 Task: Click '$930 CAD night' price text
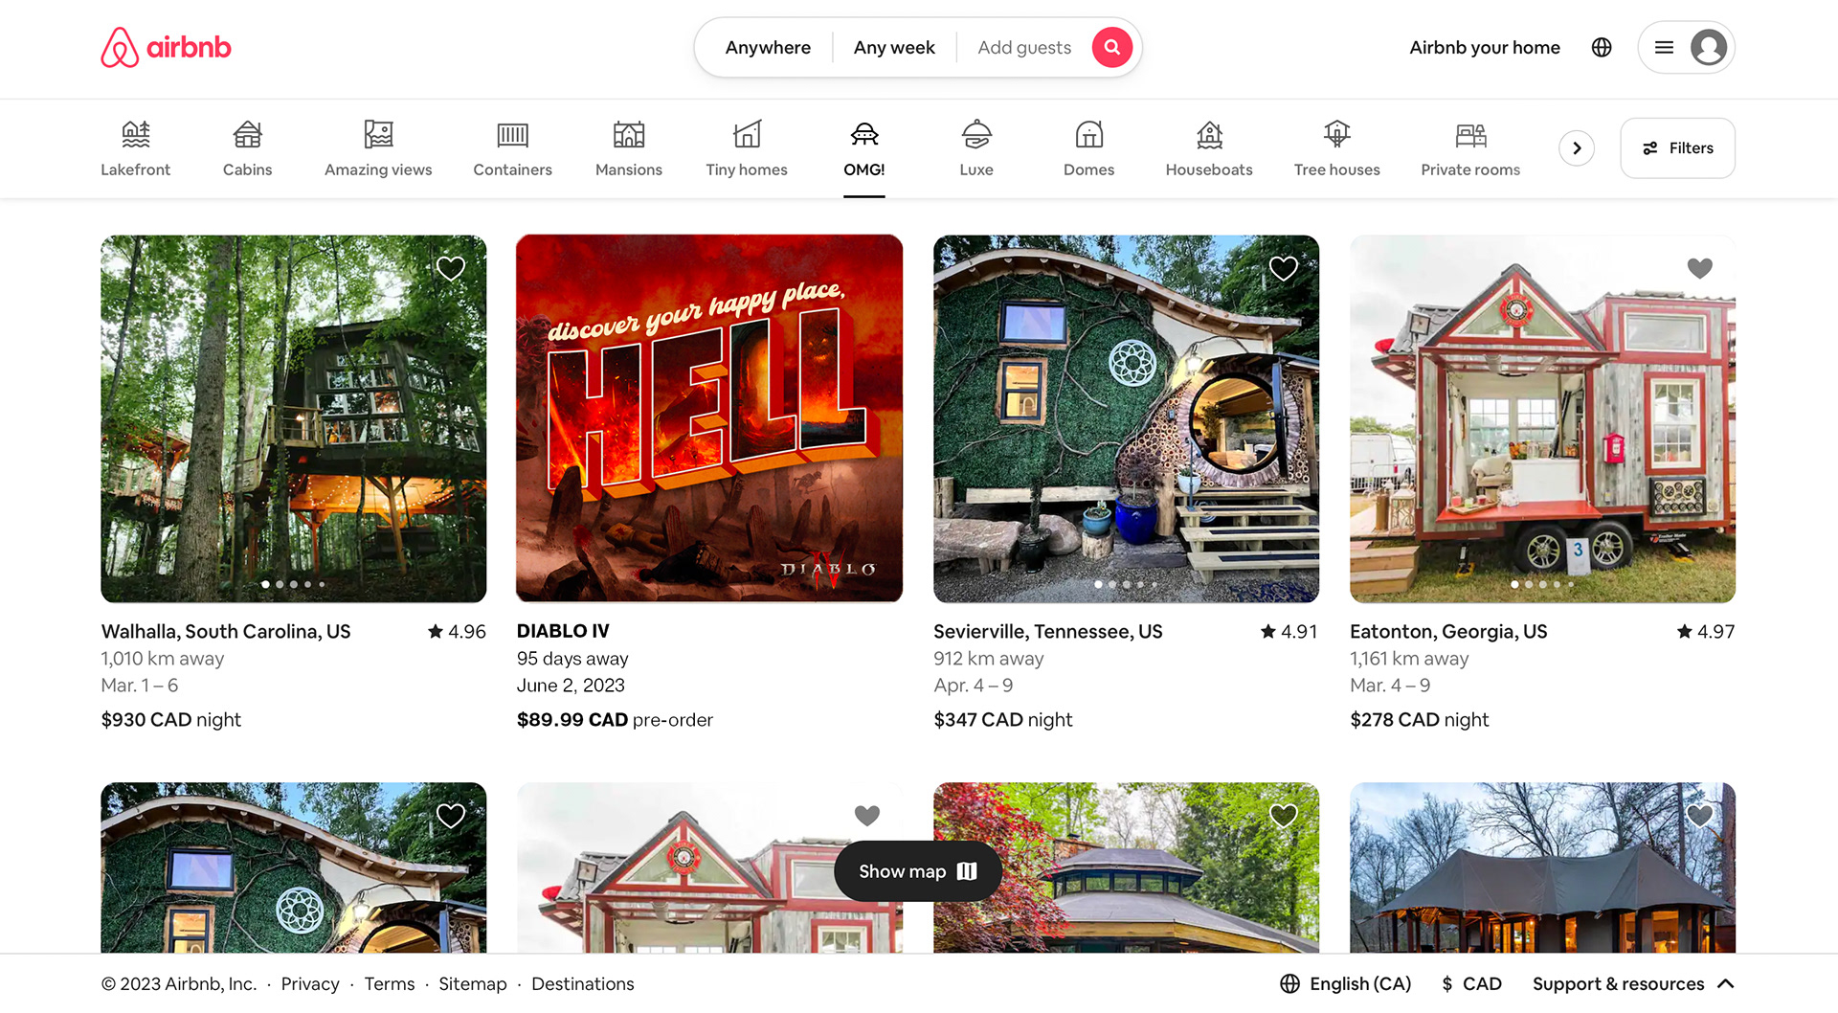(171, 719)
